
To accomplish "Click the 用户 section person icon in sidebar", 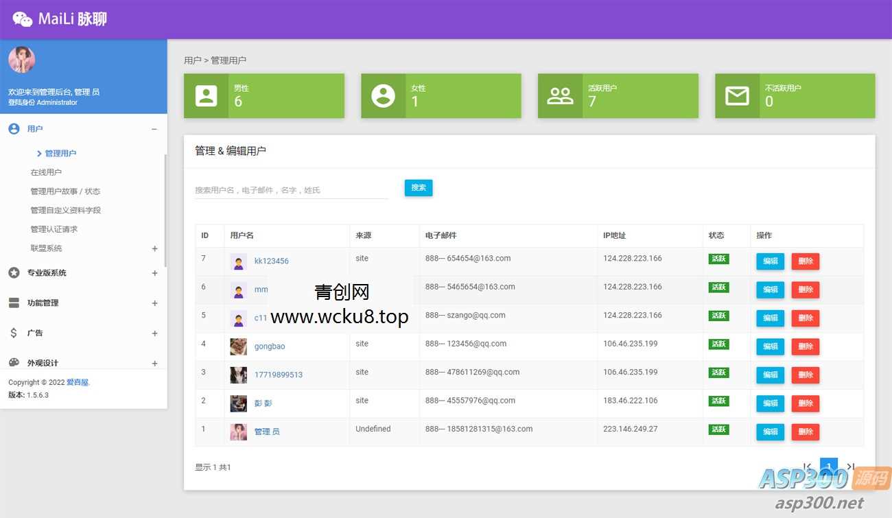I will pyautogui.click(x=12, y=128).
